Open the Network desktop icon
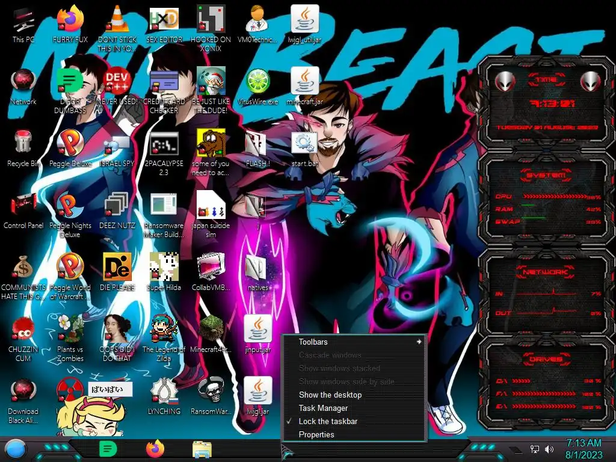The width and height of the screenshot is (616, 462). tap(23, 82)
